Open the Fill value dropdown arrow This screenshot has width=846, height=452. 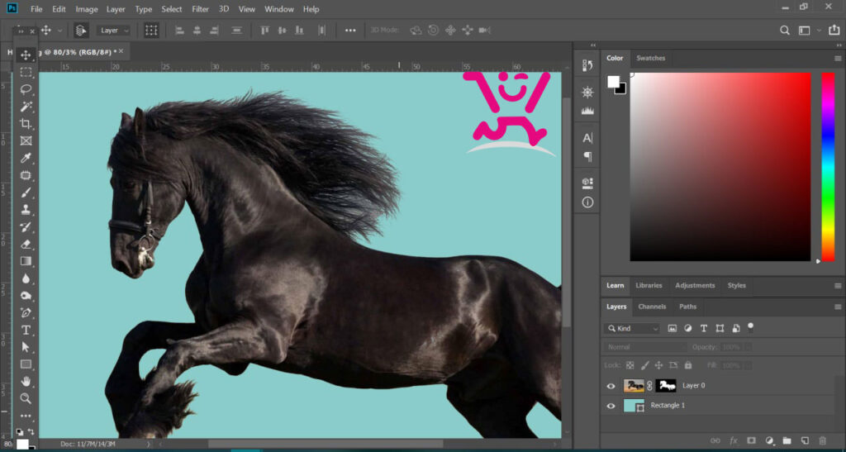coord(748,366)
